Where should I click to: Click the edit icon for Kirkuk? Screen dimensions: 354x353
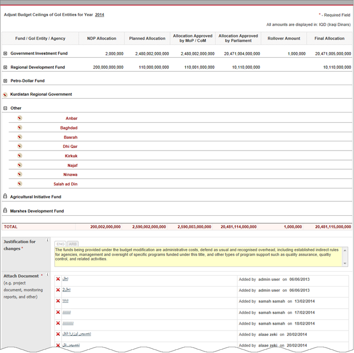[x=19, y=155]
